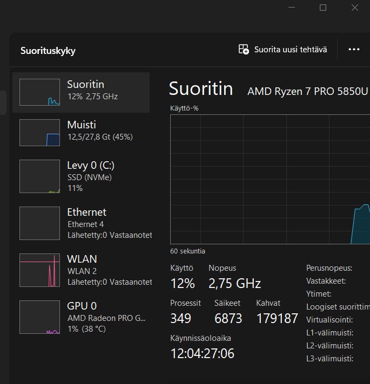Maximize the Task Manager window
The image size is (370, 384).
click(x=323, y=8)
